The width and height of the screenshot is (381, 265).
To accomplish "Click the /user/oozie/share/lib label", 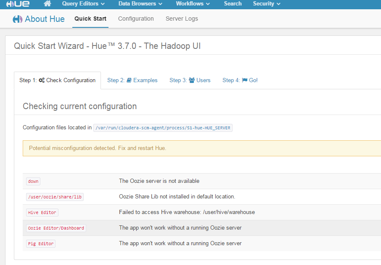I will click(55, 197).
